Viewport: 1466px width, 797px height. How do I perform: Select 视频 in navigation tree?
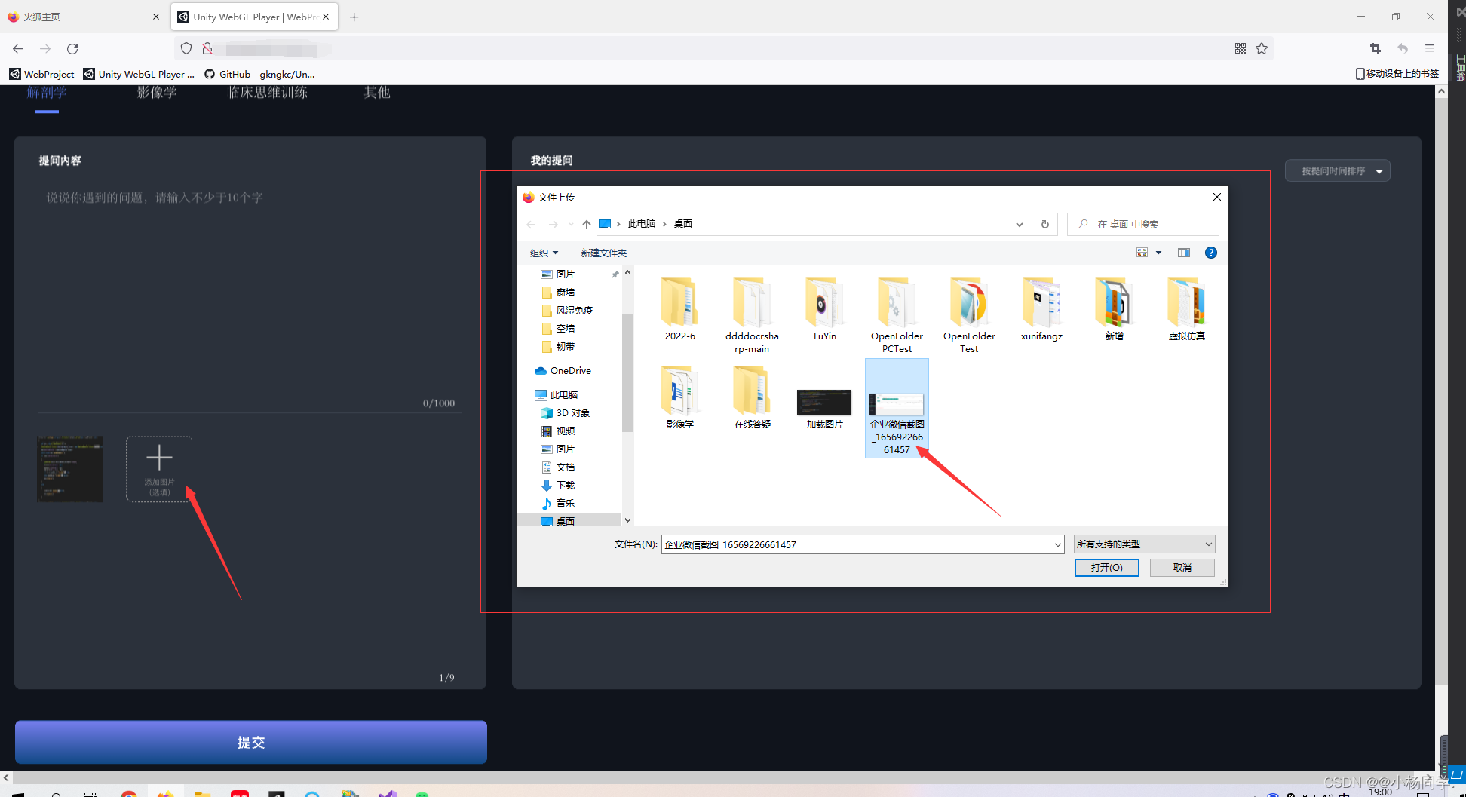coord(565,431)
